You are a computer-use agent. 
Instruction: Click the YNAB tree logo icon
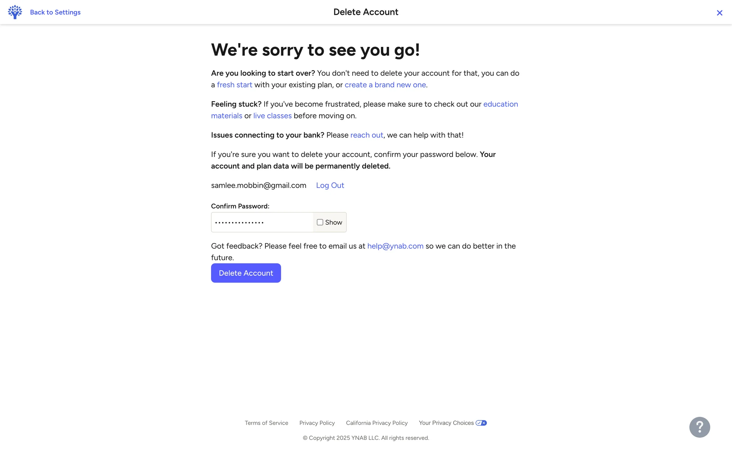[x=15, y=12]
